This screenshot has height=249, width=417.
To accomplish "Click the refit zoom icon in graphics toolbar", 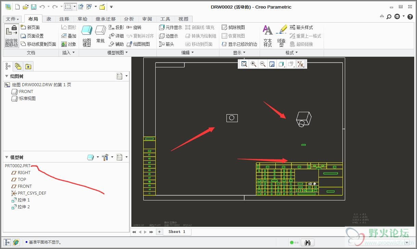I will tap(244, 64).
